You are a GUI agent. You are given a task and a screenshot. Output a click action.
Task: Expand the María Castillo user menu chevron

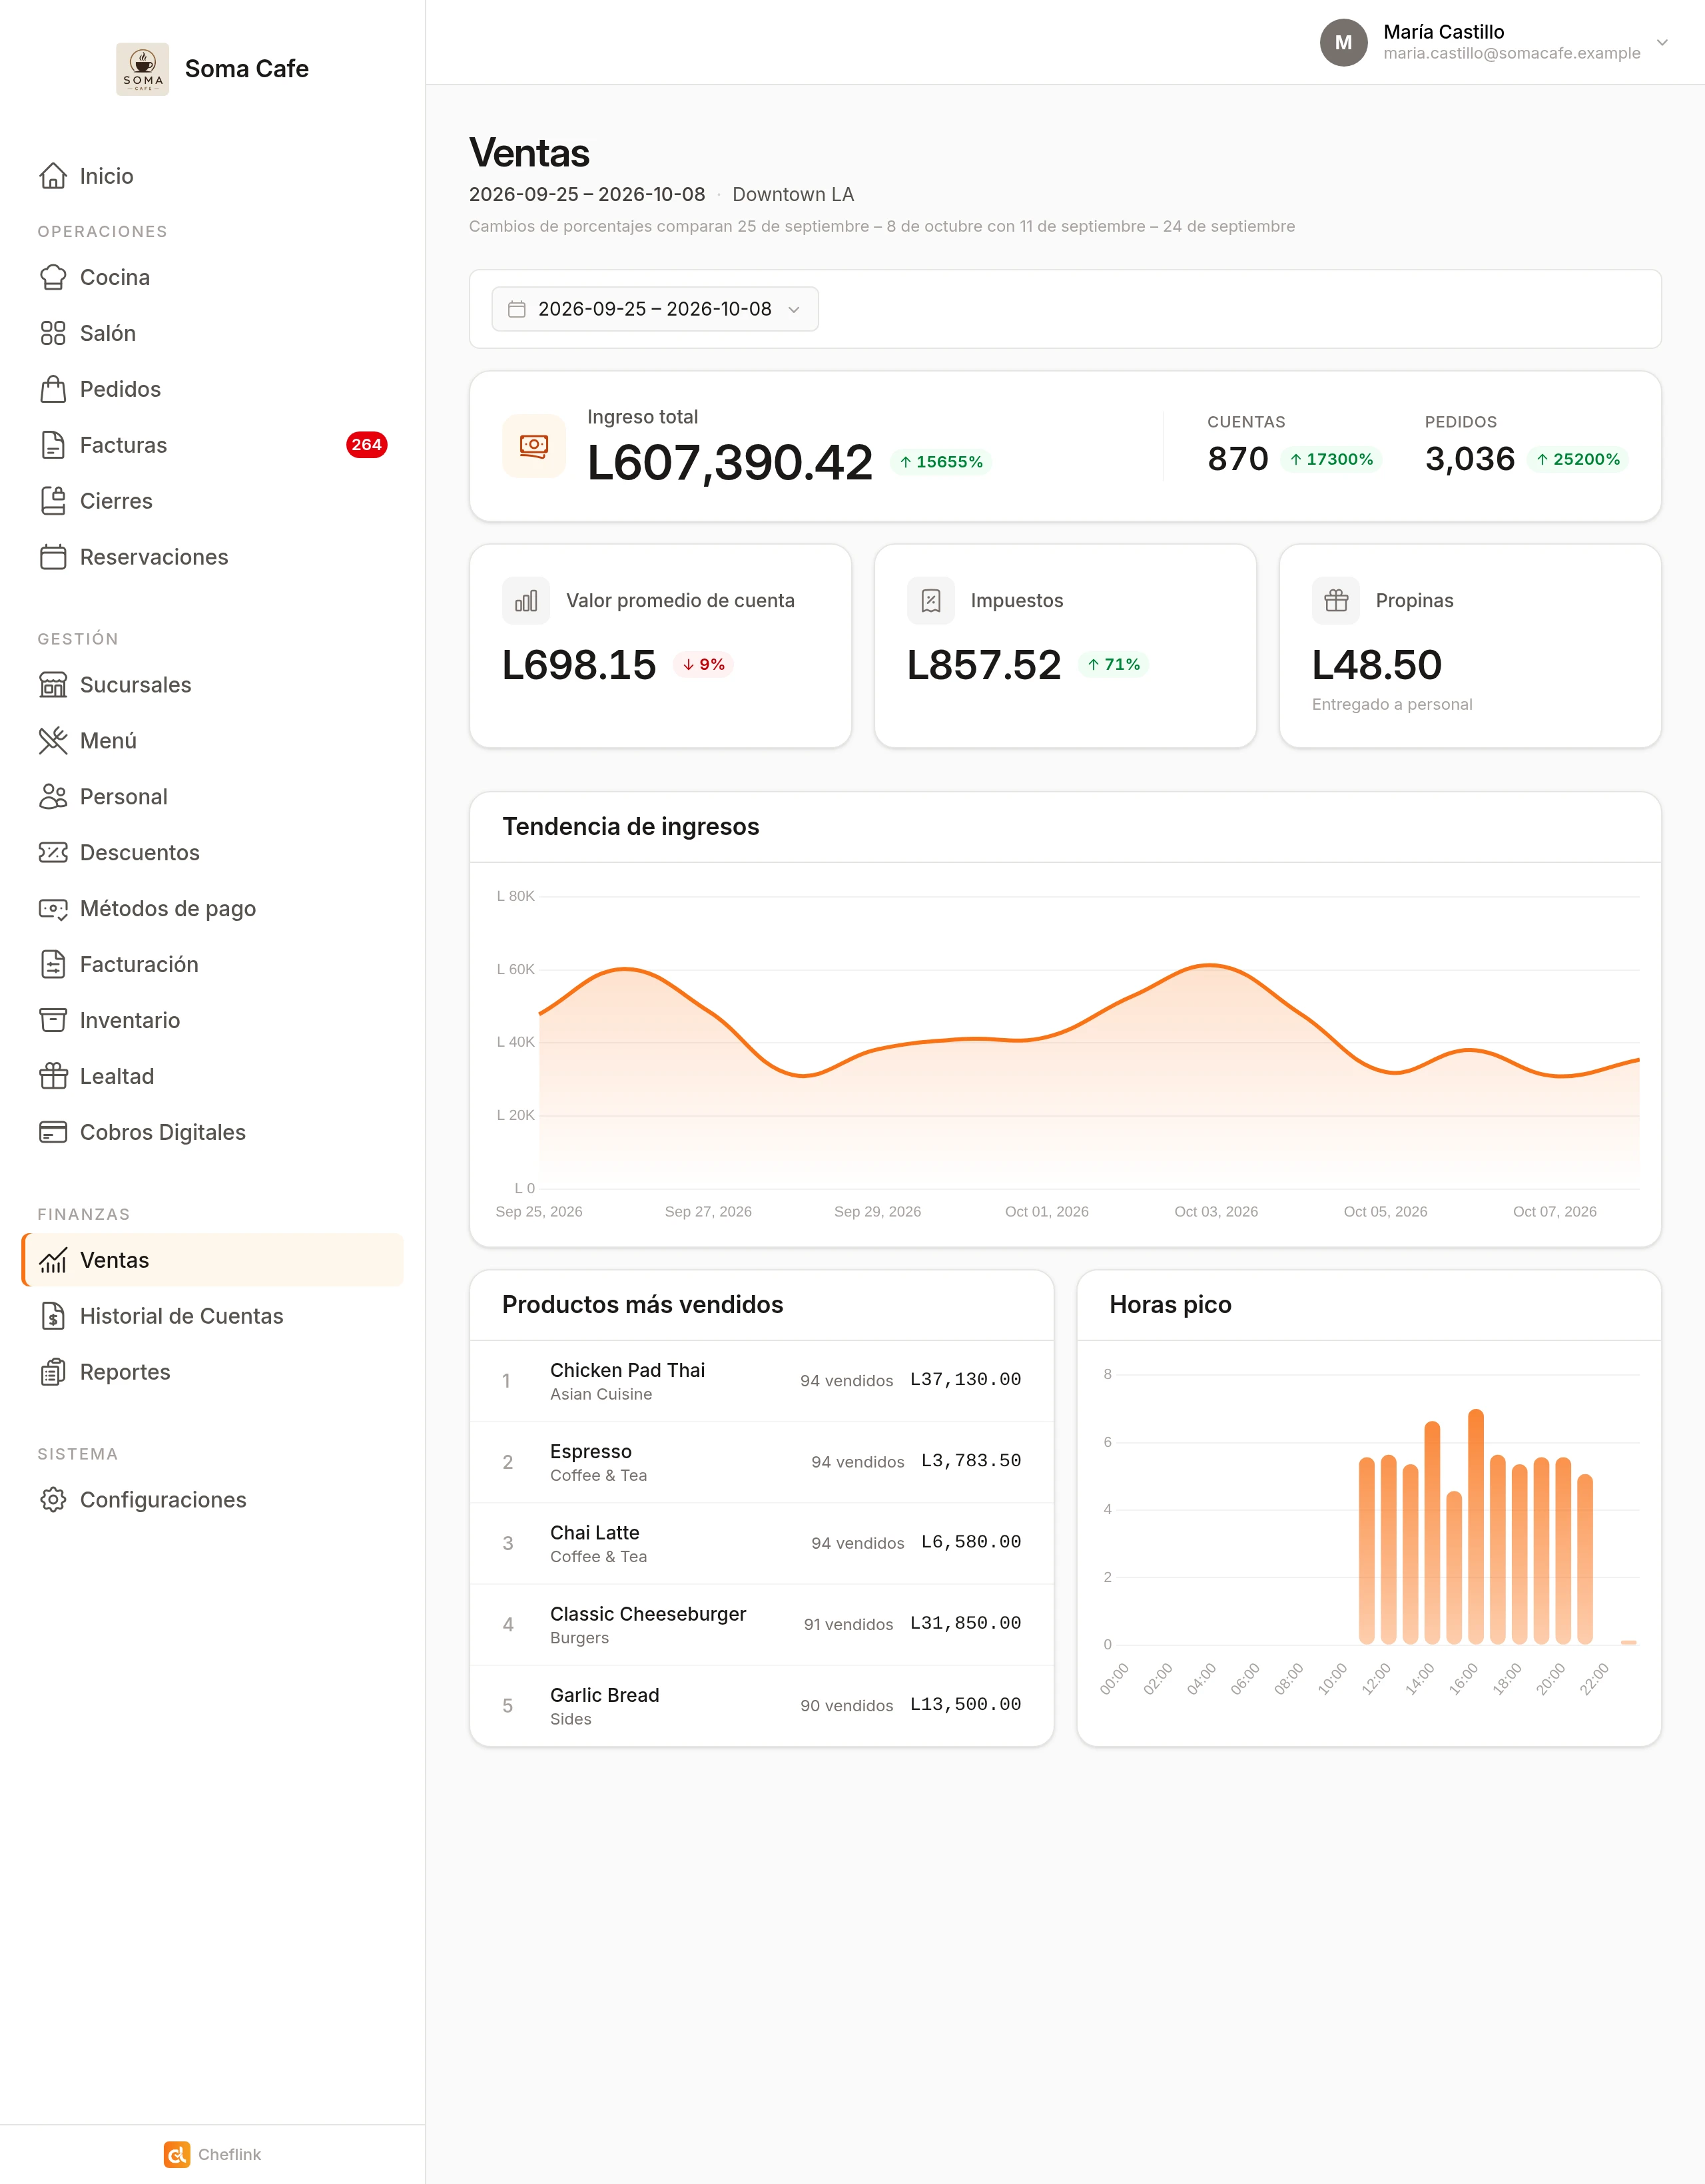(x=1662, y=42)
